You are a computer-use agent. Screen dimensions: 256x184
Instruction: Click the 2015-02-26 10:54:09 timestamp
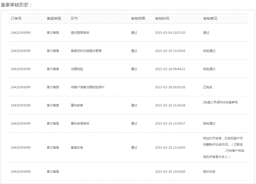pos(170,172)
